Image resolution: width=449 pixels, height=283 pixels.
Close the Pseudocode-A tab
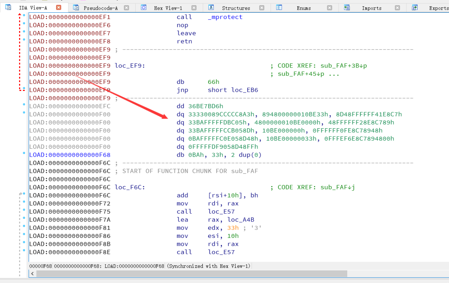[126, 7]
